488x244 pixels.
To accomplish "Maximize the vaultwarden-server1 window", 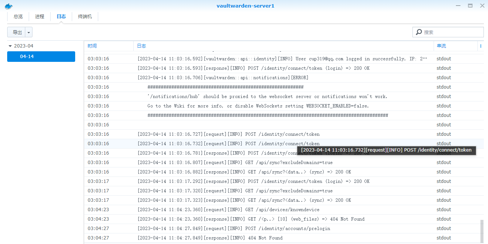I will [470, 6].
